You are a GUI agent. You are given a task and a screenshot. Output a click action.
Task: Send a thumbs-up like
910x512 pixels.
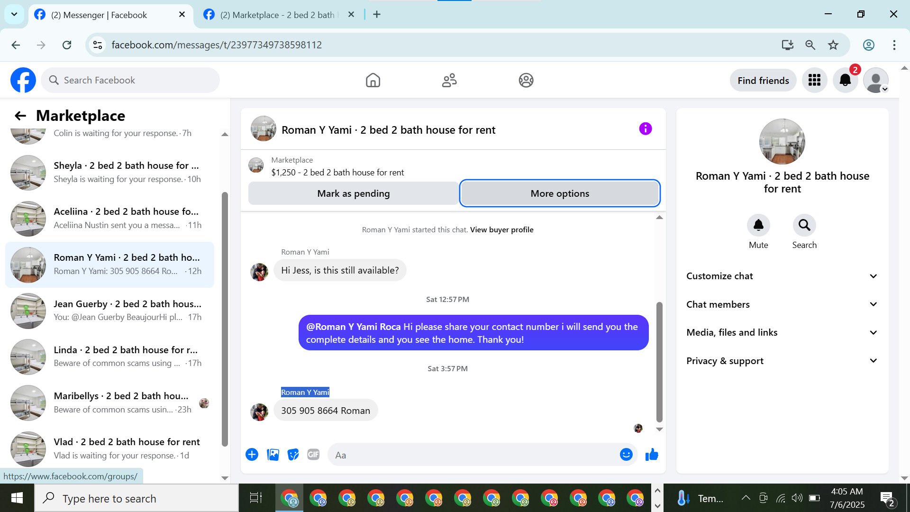click(652, 455)
